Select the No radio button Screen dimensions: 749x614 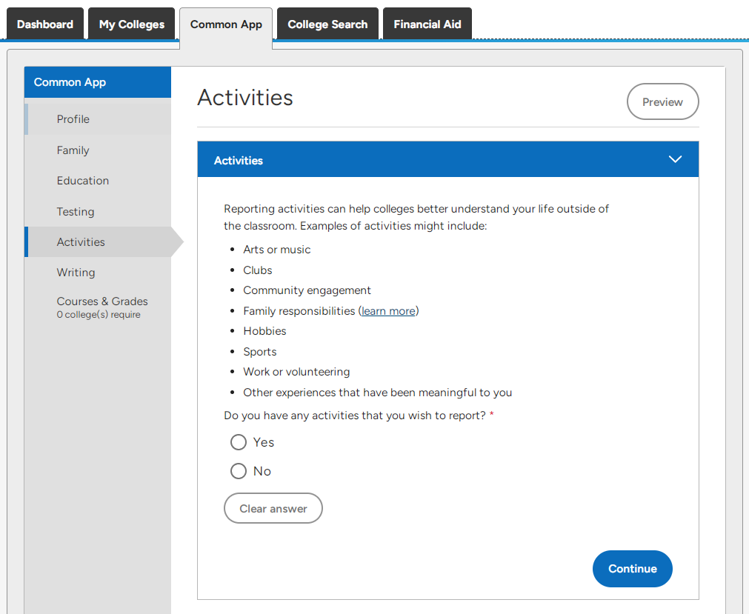click(x=239, y=471)
